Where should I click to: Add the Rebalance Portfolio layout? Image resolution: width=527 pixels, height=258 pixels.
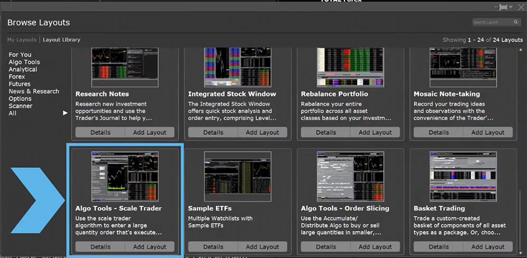tap(375, 132)
